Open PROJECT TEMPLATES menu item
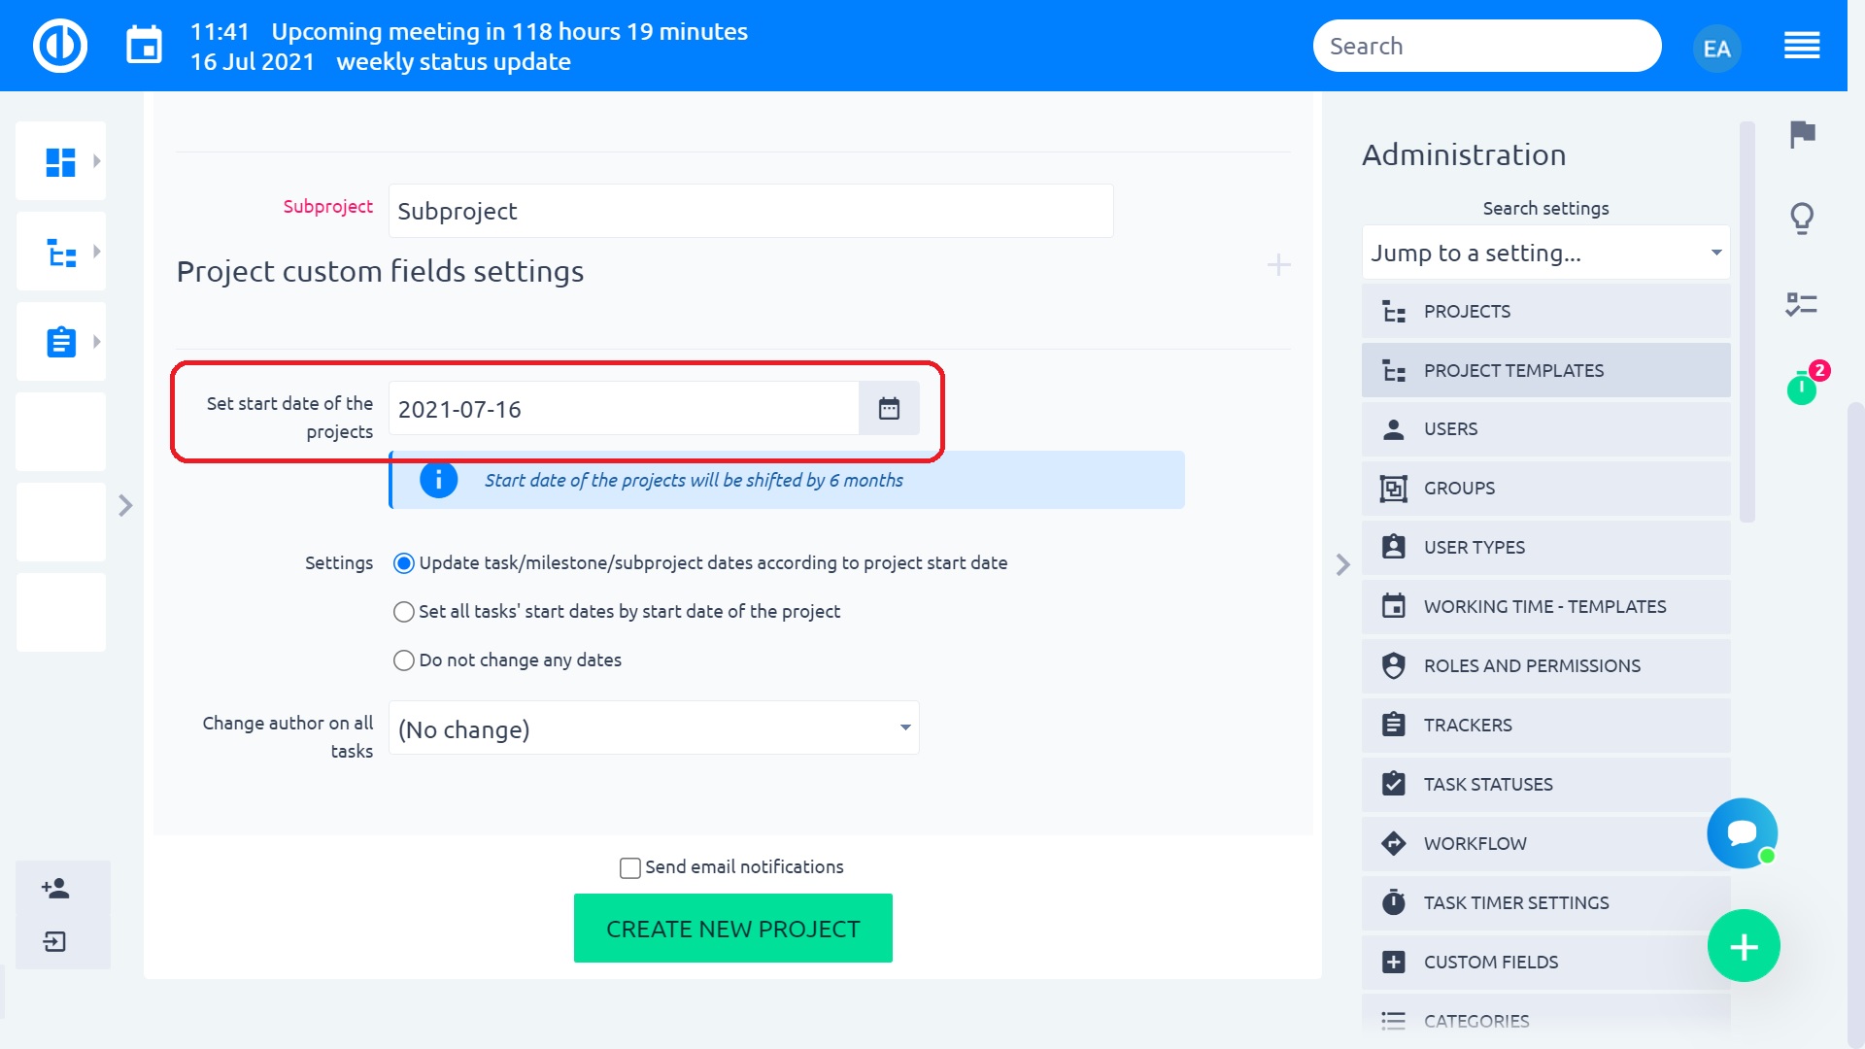This screenshot has width=1865, height=1049. pos(1545,370)
